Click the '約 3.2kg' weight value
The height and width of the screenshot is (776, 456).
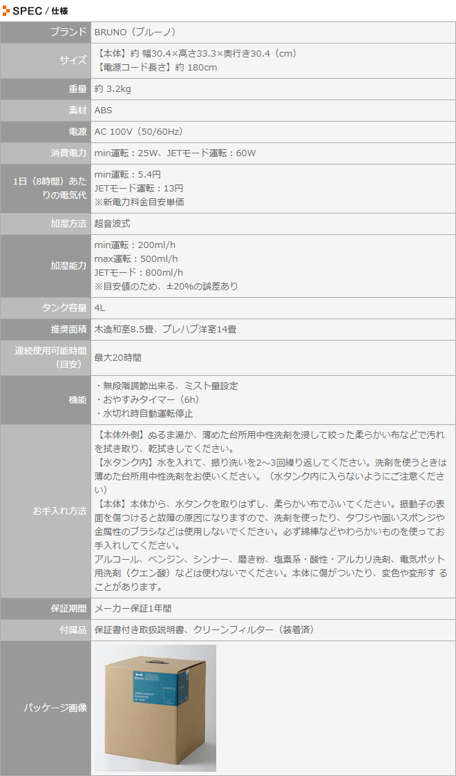coord(112,88)
